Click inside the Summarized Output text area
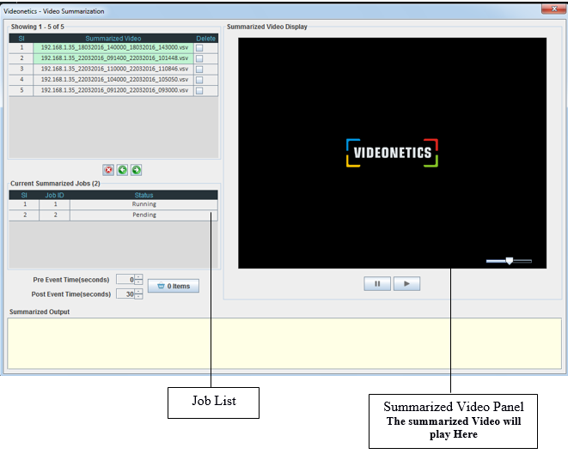Image resolution: width=568 pixels, height=454 pixels. click(x=284, y=343)
